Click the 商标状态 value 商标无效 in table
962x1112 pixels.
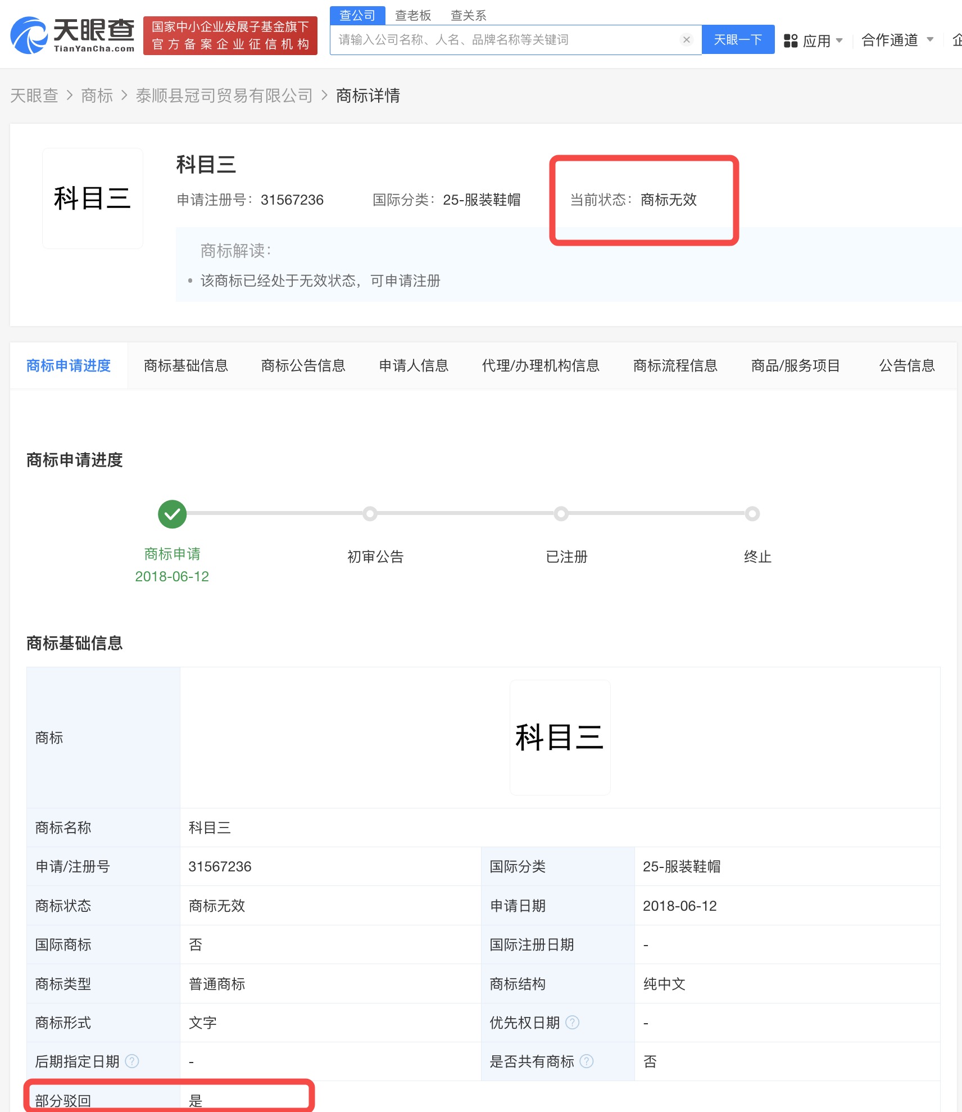(217, 906)
